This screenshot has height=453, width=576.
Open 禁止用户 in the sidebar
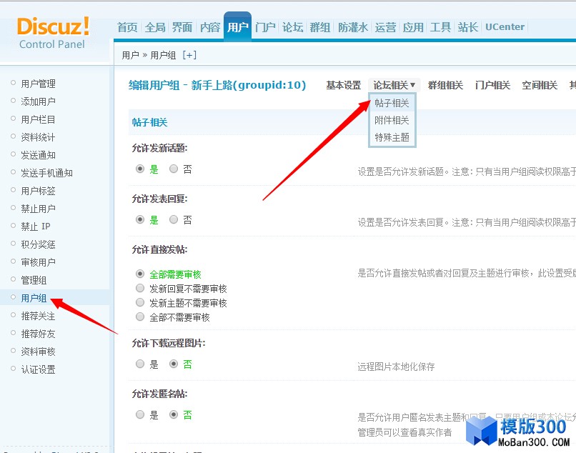[38, 209]
